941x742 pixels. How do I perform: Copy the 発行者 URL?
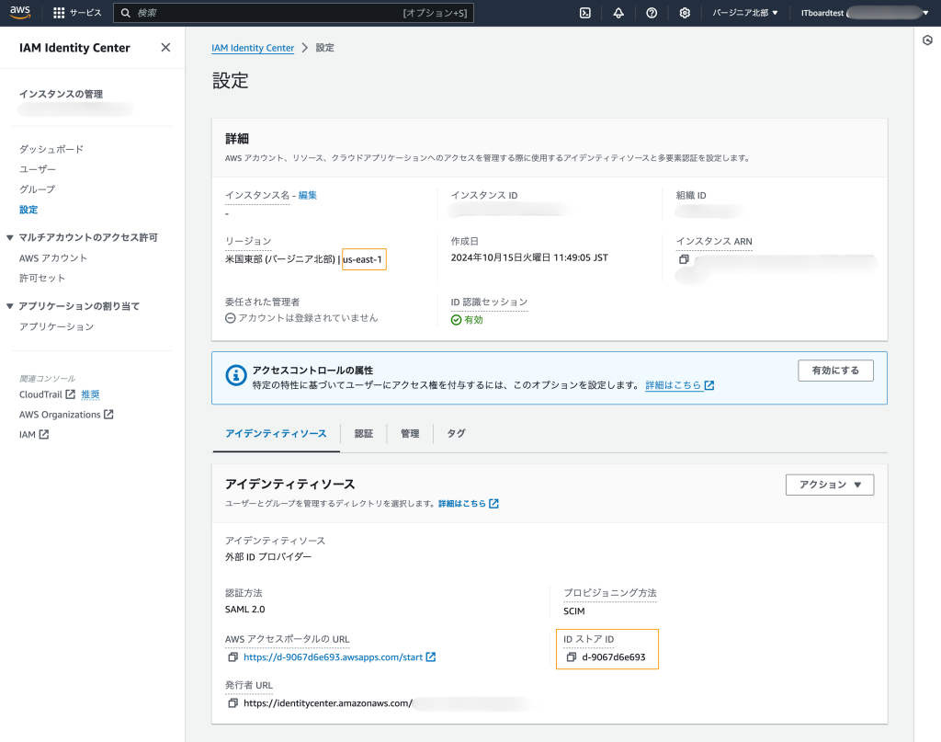(x=232, y=702)
